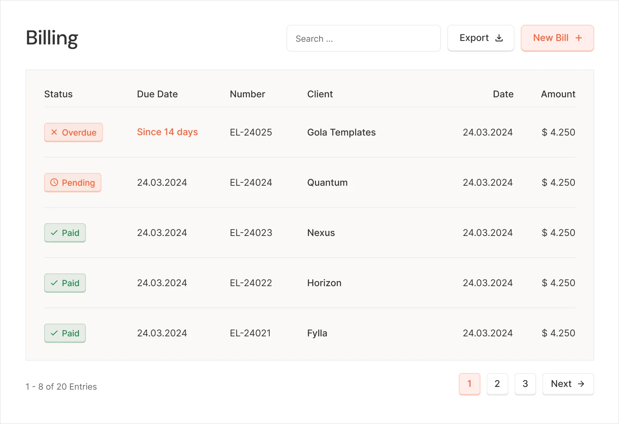619x424 pixels.
Task: Click amount $ 4.250 for Nexus
Action: (x=559, y=233)
